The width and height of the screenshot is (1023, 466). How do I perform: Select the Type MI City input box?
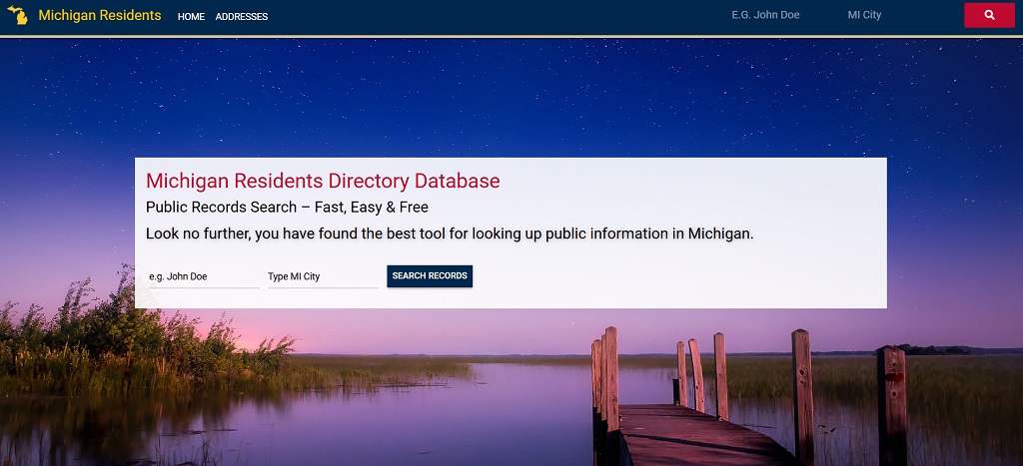[322, 276]
